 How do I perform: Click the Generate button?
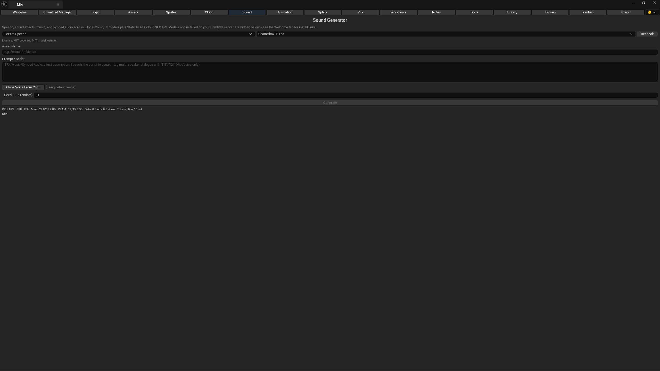pos(330,103)
